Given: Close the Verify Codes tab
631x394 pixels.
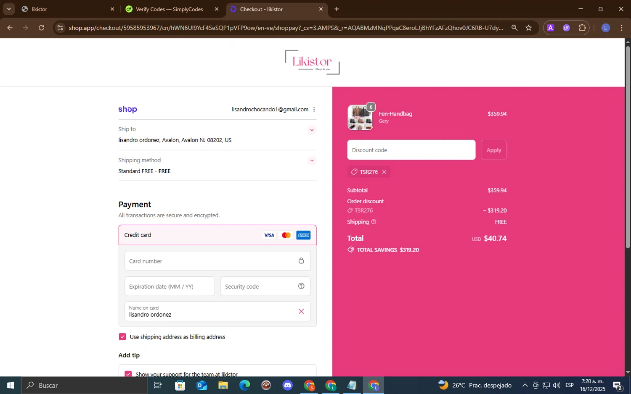Looking at the screenshot, I should click(217, 9).
